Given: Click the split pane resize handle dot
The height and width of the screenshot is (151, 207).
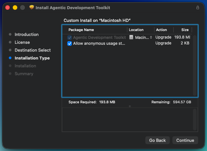Looking at the screenshot, I should pyautogui.click(x=130, y=106).
